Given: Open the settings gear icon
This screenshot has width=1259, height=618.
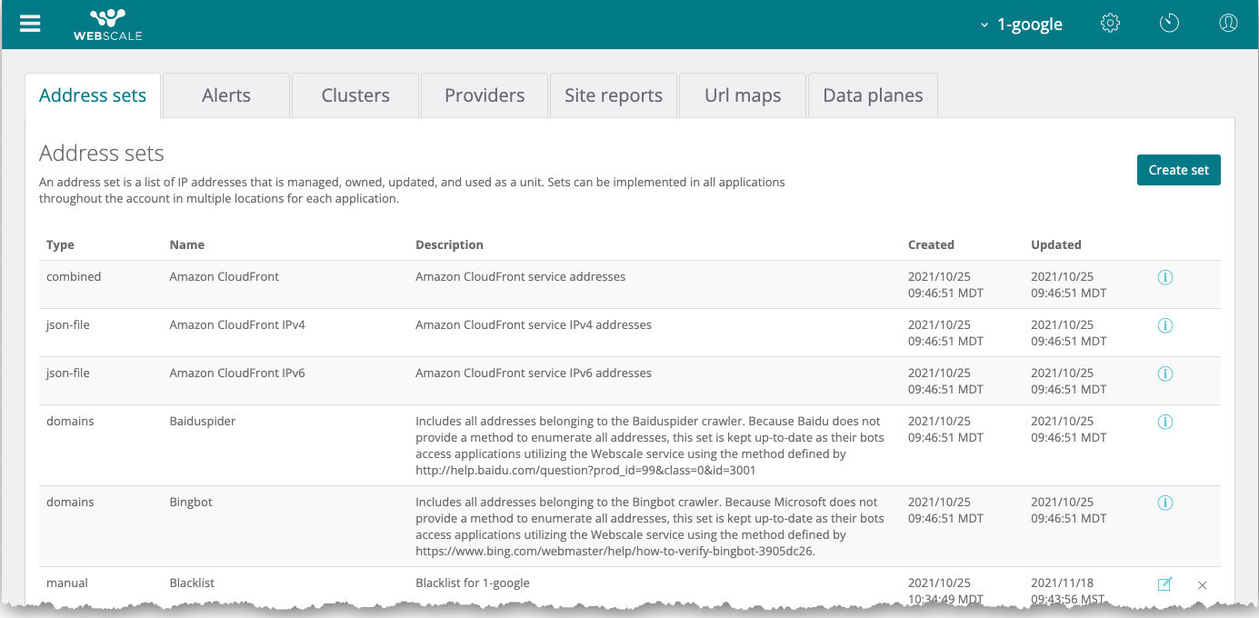Looking at the screenshot, I should point(1110,24).
